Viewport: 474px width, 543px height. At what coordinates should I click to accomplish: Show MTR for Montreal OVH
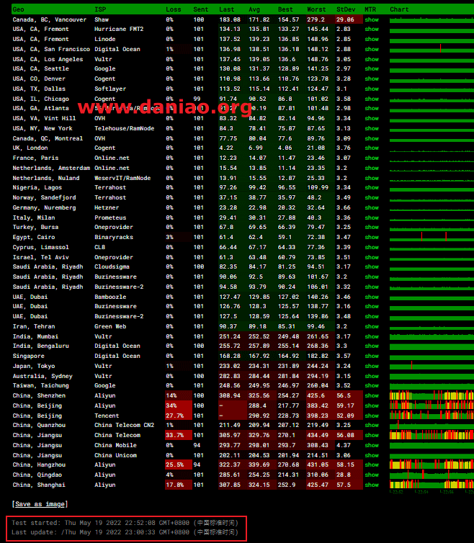372,138
